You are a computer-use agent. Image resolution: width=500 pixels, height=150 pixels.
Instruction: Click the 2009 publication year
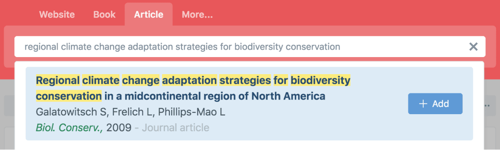[119, 127]
